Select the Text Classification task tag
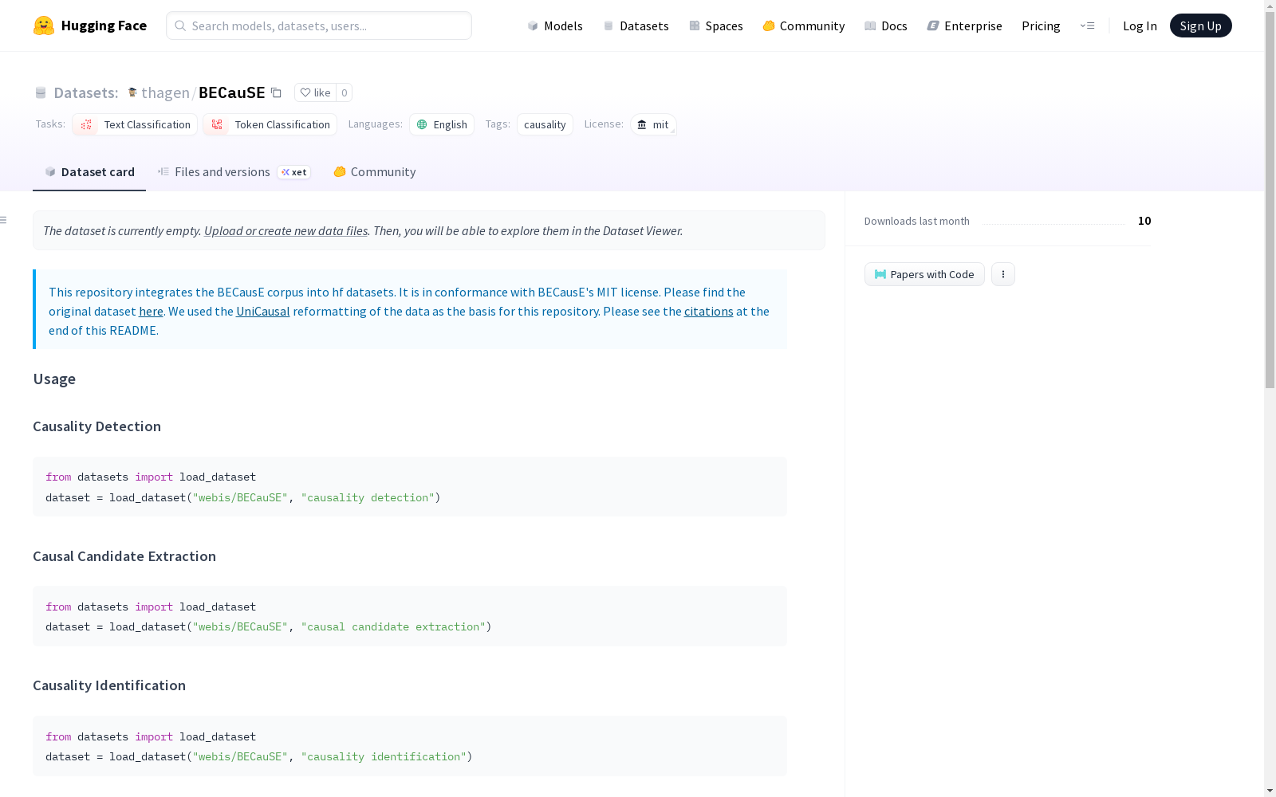Viewport: 1276px width, 797px height. click(135, 124)
